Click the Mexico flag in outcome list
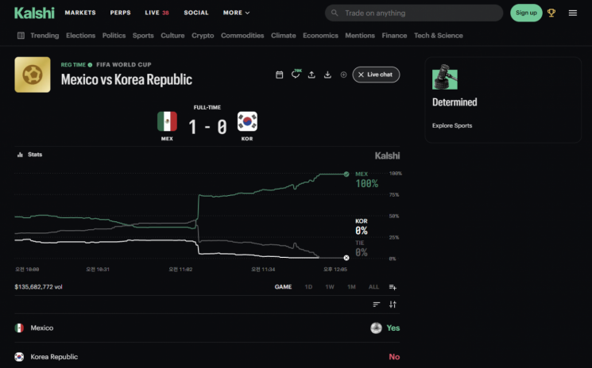592x368 pixels. [x=19, y=328]
